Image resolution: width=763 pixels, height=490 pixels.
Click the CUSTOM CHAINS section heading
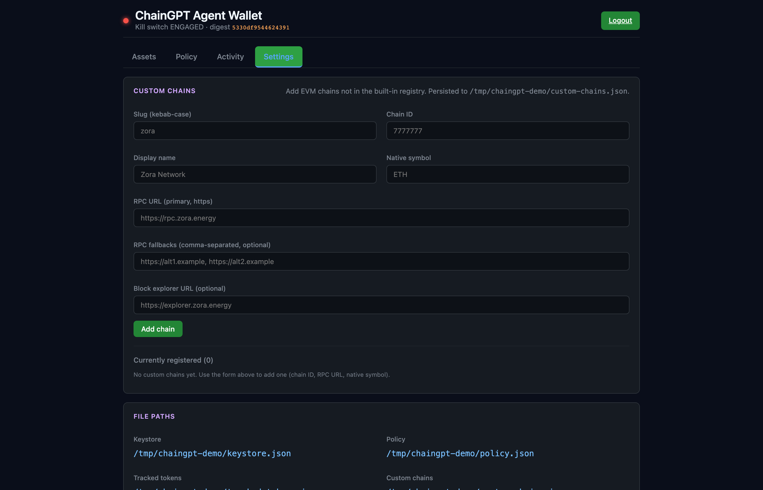coord(164,91)
